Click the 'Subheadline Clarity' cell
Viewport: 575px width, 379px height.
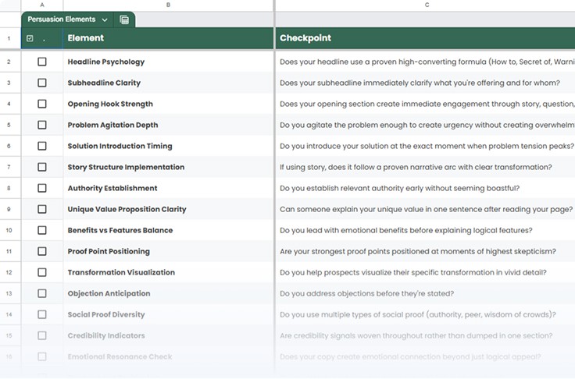pos(168,83)
